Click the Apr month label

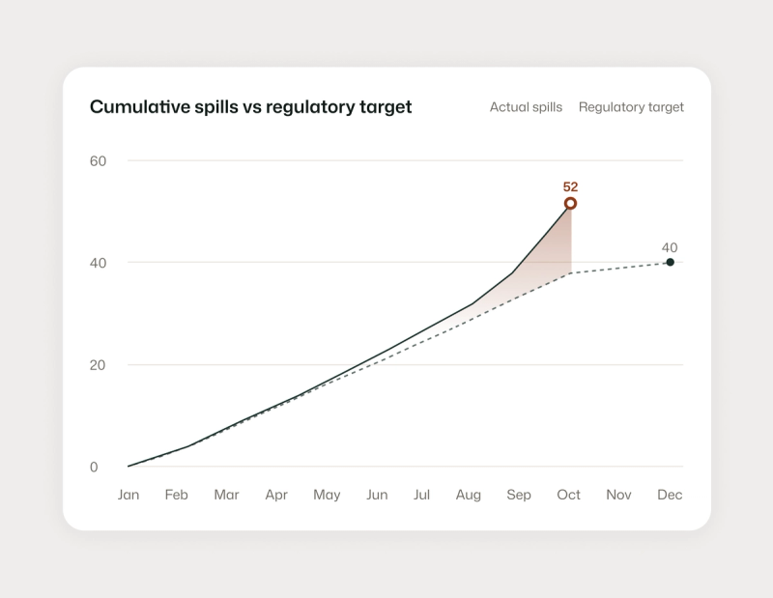point(276,495)
